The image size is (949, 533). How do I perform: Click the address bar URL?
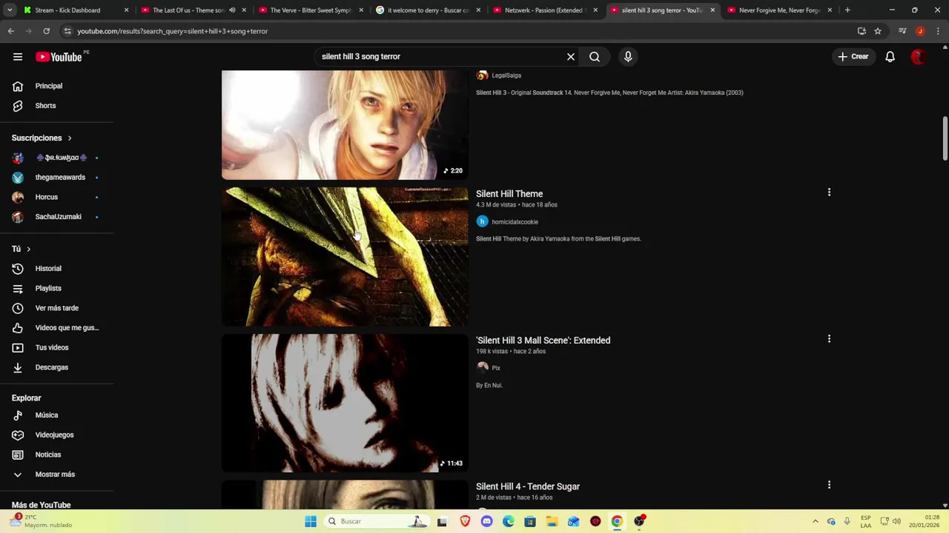[x=172, y=31]
